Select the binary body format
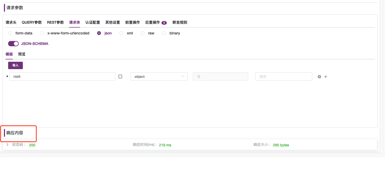The width and height of the screenshot is (385, 195). 164,33
